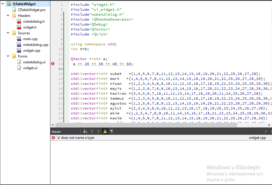Collapse the QTableWidget project node

(3, 4)
